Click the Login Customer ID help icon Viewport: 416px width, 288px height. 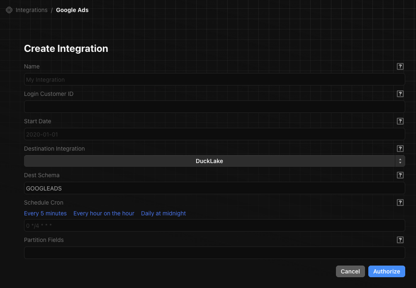coord(400,94)
